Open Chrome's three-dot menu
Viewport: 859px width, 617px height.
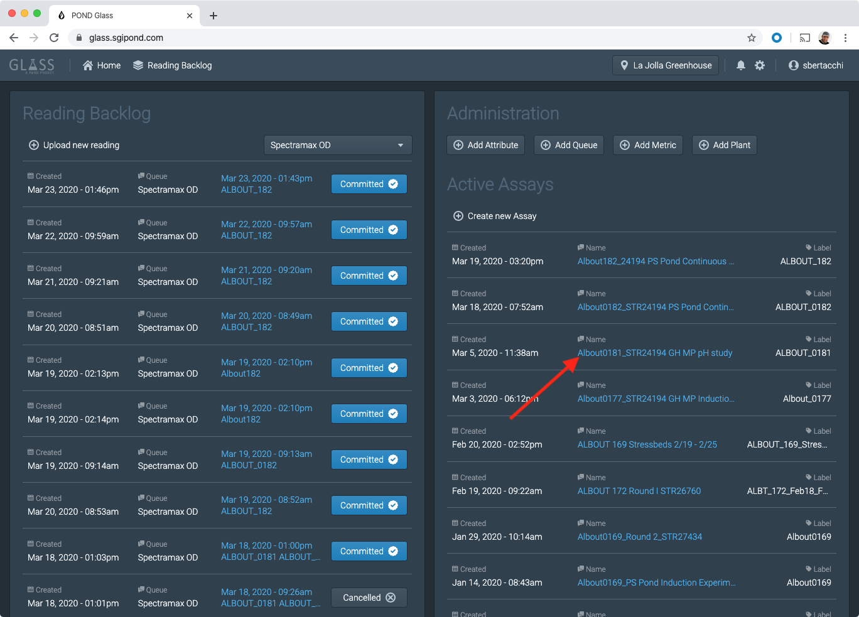tap(846, 38)
